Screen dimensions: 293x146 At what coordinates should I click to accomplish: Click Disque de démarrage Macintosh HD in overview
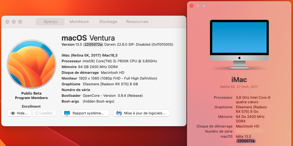tap(93, 73)
